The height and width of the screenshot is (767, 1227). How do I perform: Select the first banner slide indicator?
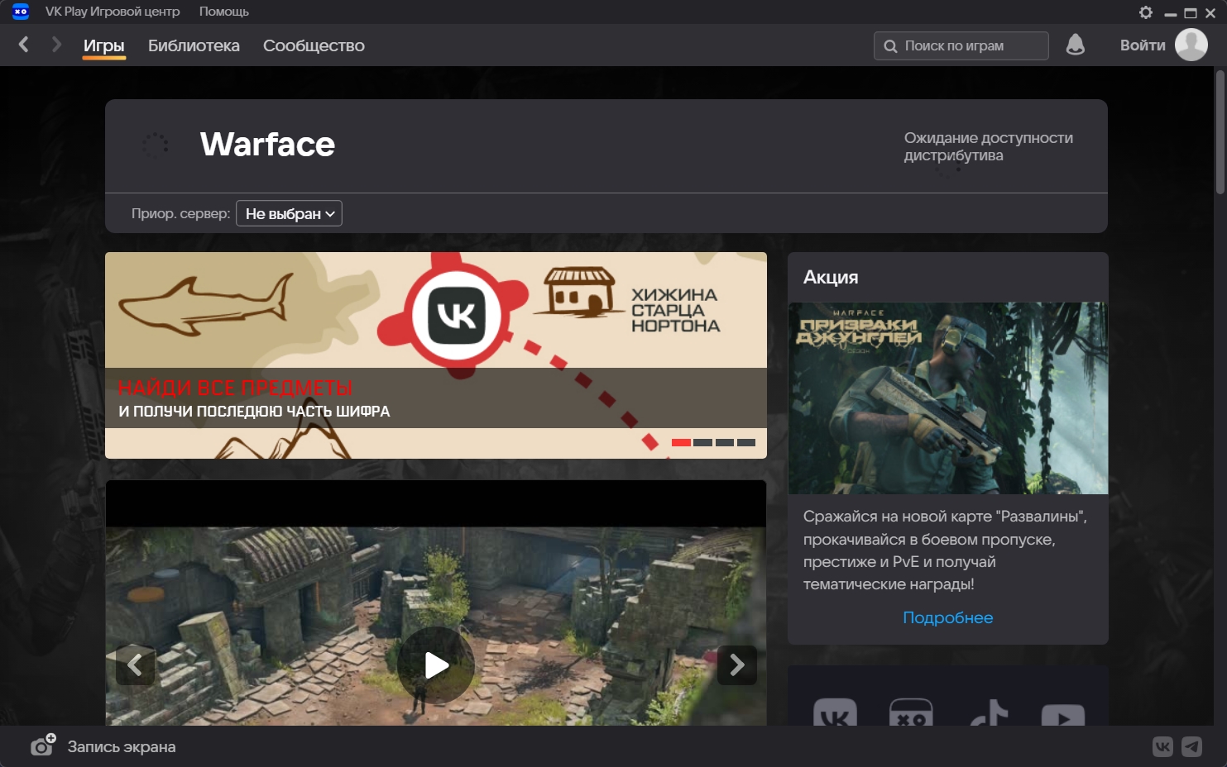click(681, 442)
